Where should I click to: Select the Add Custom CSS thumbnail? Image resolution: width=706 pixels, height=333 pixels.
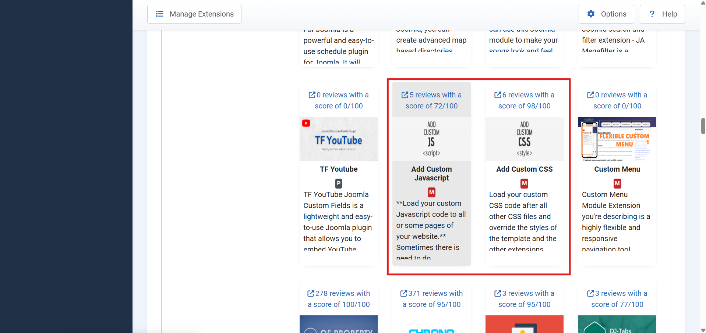(x=524, y=139)
